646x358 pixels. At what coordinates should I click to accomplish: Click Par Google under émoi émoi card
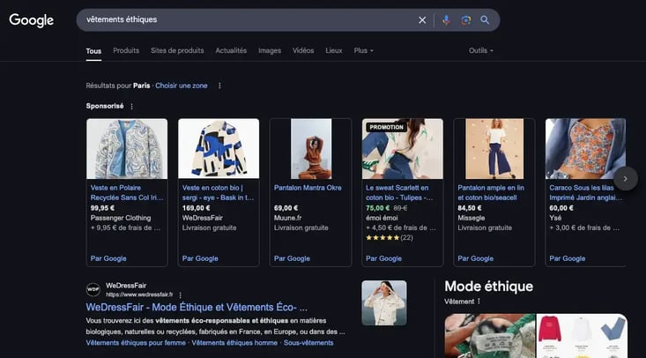pos(383,258)
